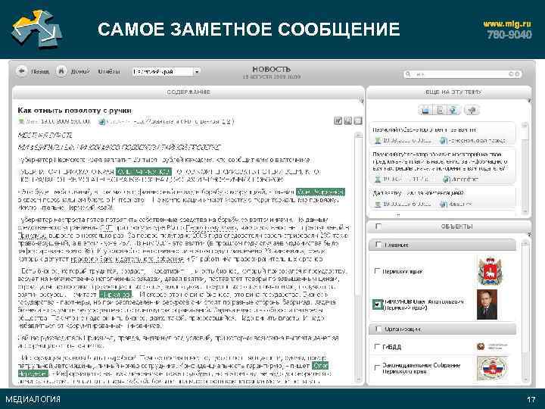Click the second article action icon above the text

click(347, 120)
